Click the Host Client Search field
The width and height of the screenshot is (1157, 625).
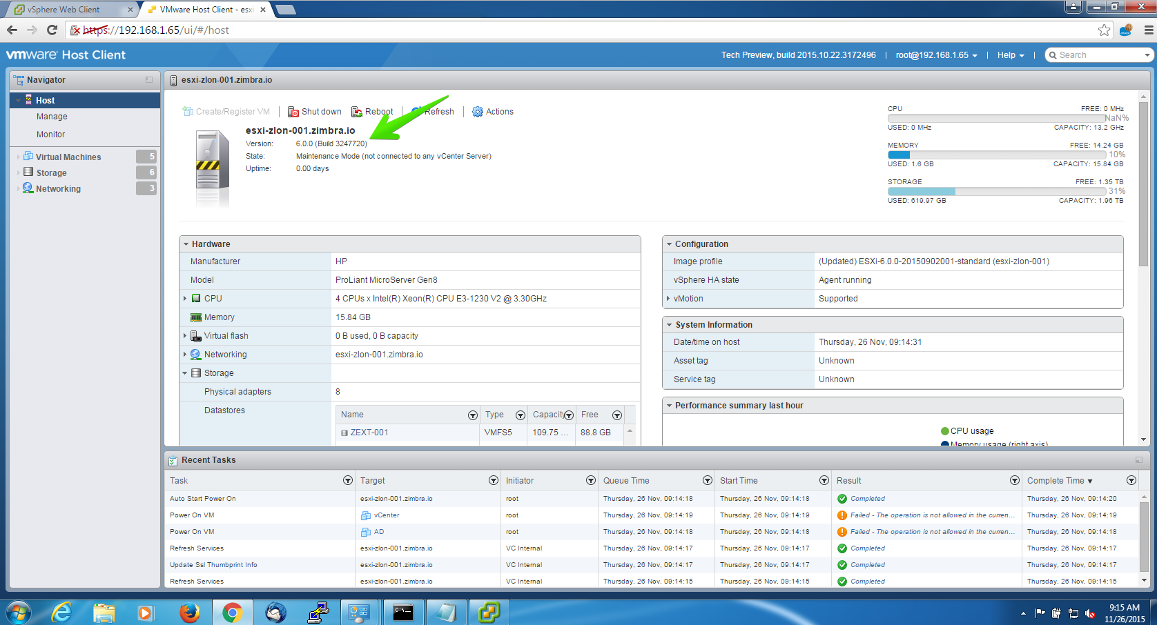pos(1099,55)
